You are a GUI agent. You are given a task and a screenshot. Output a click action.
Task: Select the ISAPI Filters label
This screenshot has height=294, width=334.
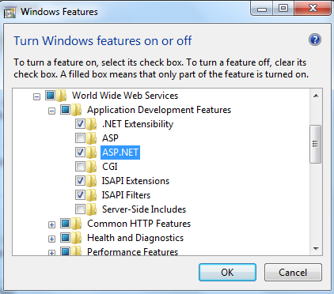(126, 195)
